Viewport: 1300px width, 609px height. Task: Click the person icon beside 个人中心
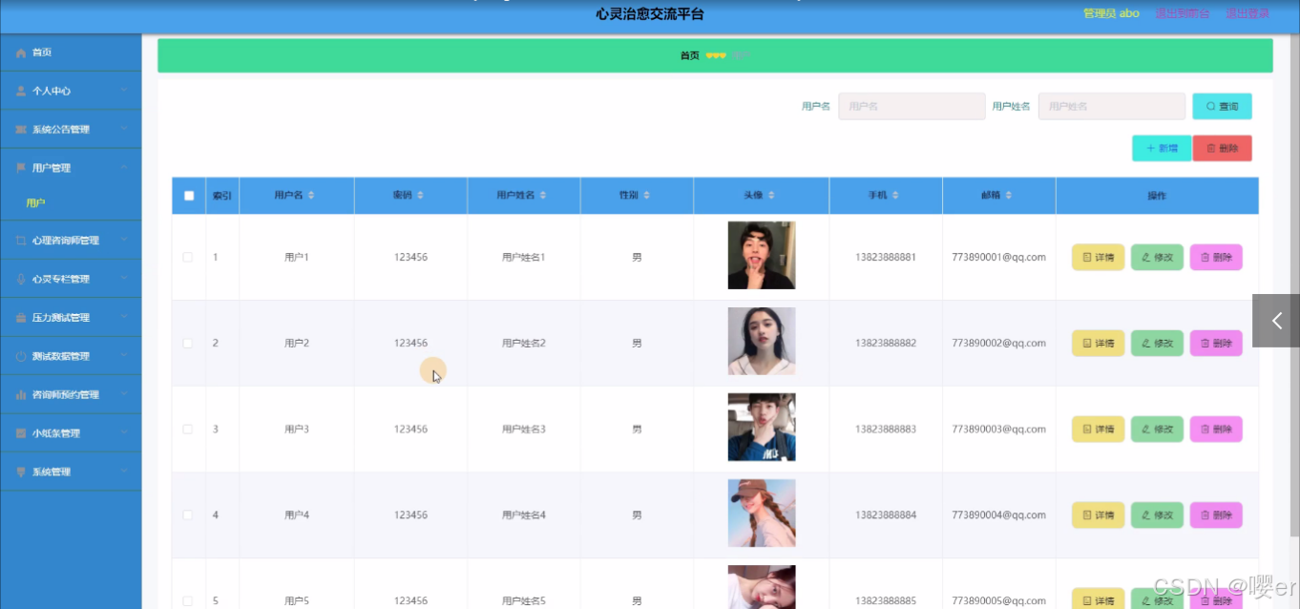click(x=21, y=91)
